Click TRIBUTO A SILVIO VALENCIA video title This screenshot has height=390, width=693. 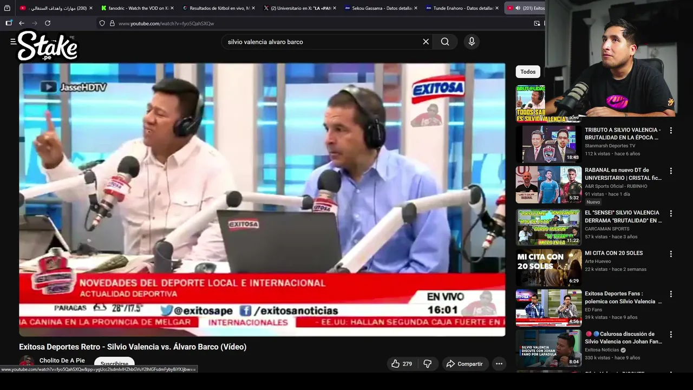623,134
